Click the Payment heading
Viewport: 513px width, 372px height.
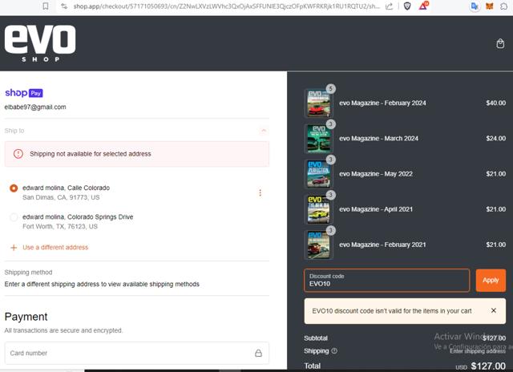(x=26, y=317)
